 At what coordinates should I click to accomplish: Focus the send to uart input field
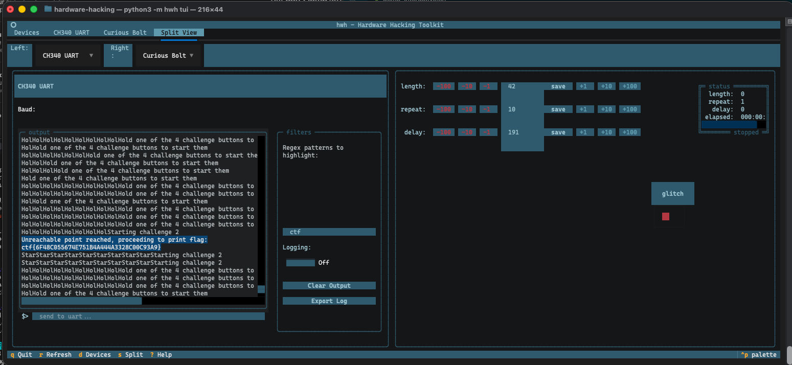click(x=148, y=316)
